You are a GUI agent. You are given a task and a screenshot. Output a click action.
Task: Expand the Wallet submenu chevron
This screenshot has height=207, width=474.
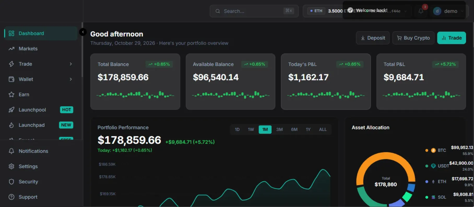71,79
